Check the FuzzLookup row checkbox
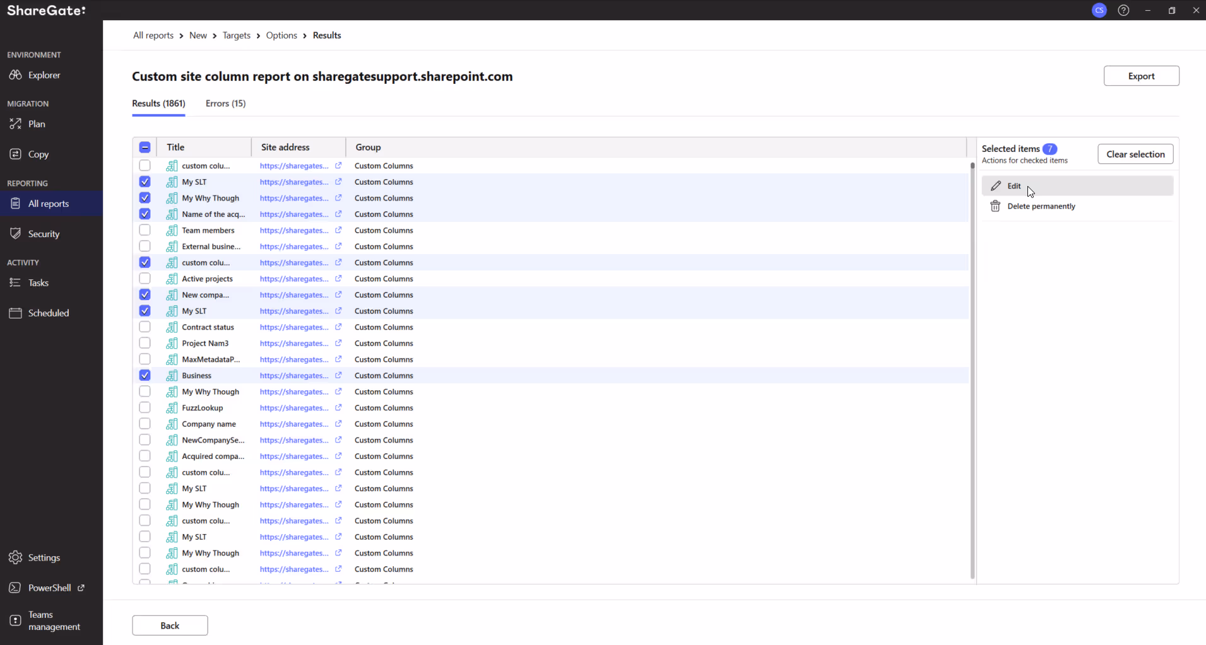The image size is (1206, 645). point(145,407)
